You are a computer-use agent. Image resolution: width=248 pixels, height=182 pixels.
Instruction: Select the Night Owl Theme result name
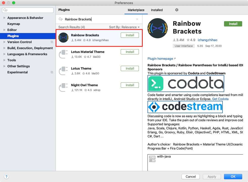click(x=84, y=85)
